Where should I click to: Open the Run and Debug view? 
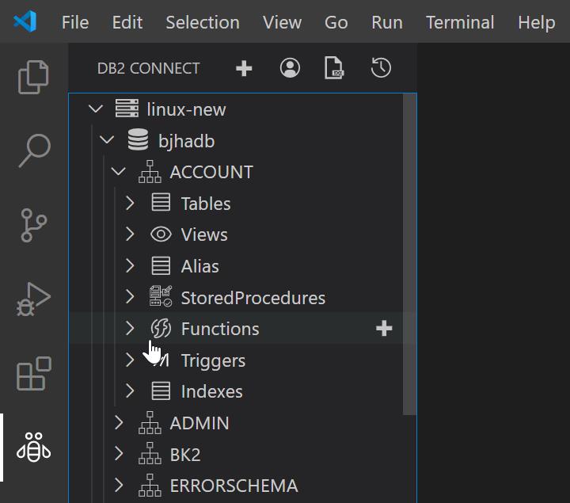coord(33,299)
